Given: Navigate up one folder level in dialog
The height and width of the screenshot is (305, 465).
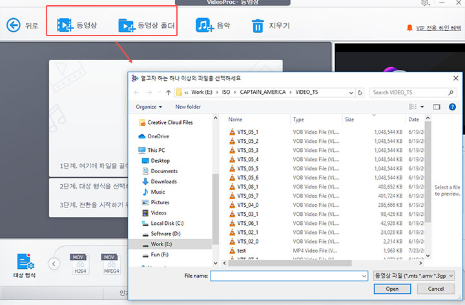Looking at the screenshot, I should pos(168,92).
